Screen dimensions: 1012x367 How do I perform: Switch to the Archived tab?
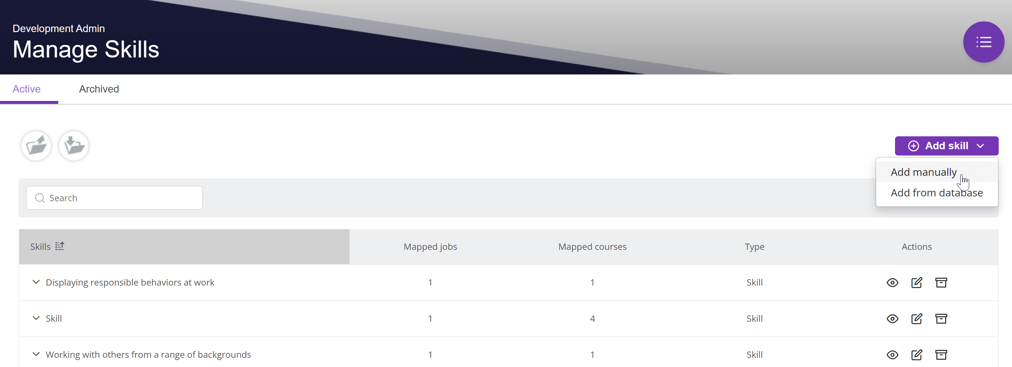[x=99, y=89]
